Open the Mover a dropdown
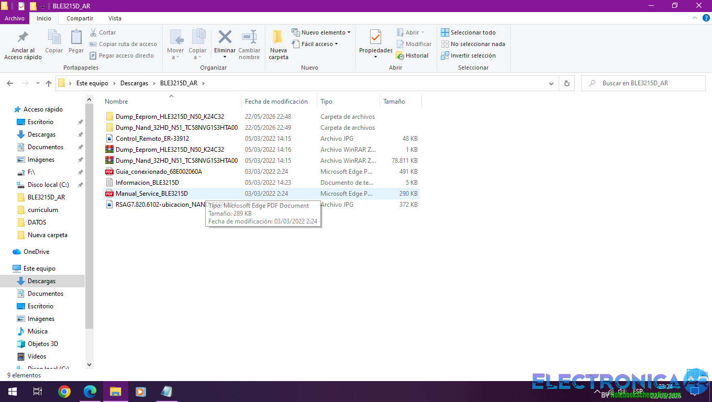Viewport: 712px width, 402px height. [x=176, y=54]
